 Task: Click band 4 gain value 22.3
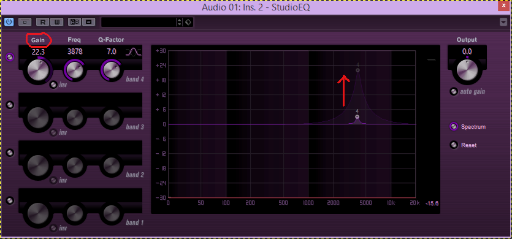pyautogui.click(x=38, y=51)
